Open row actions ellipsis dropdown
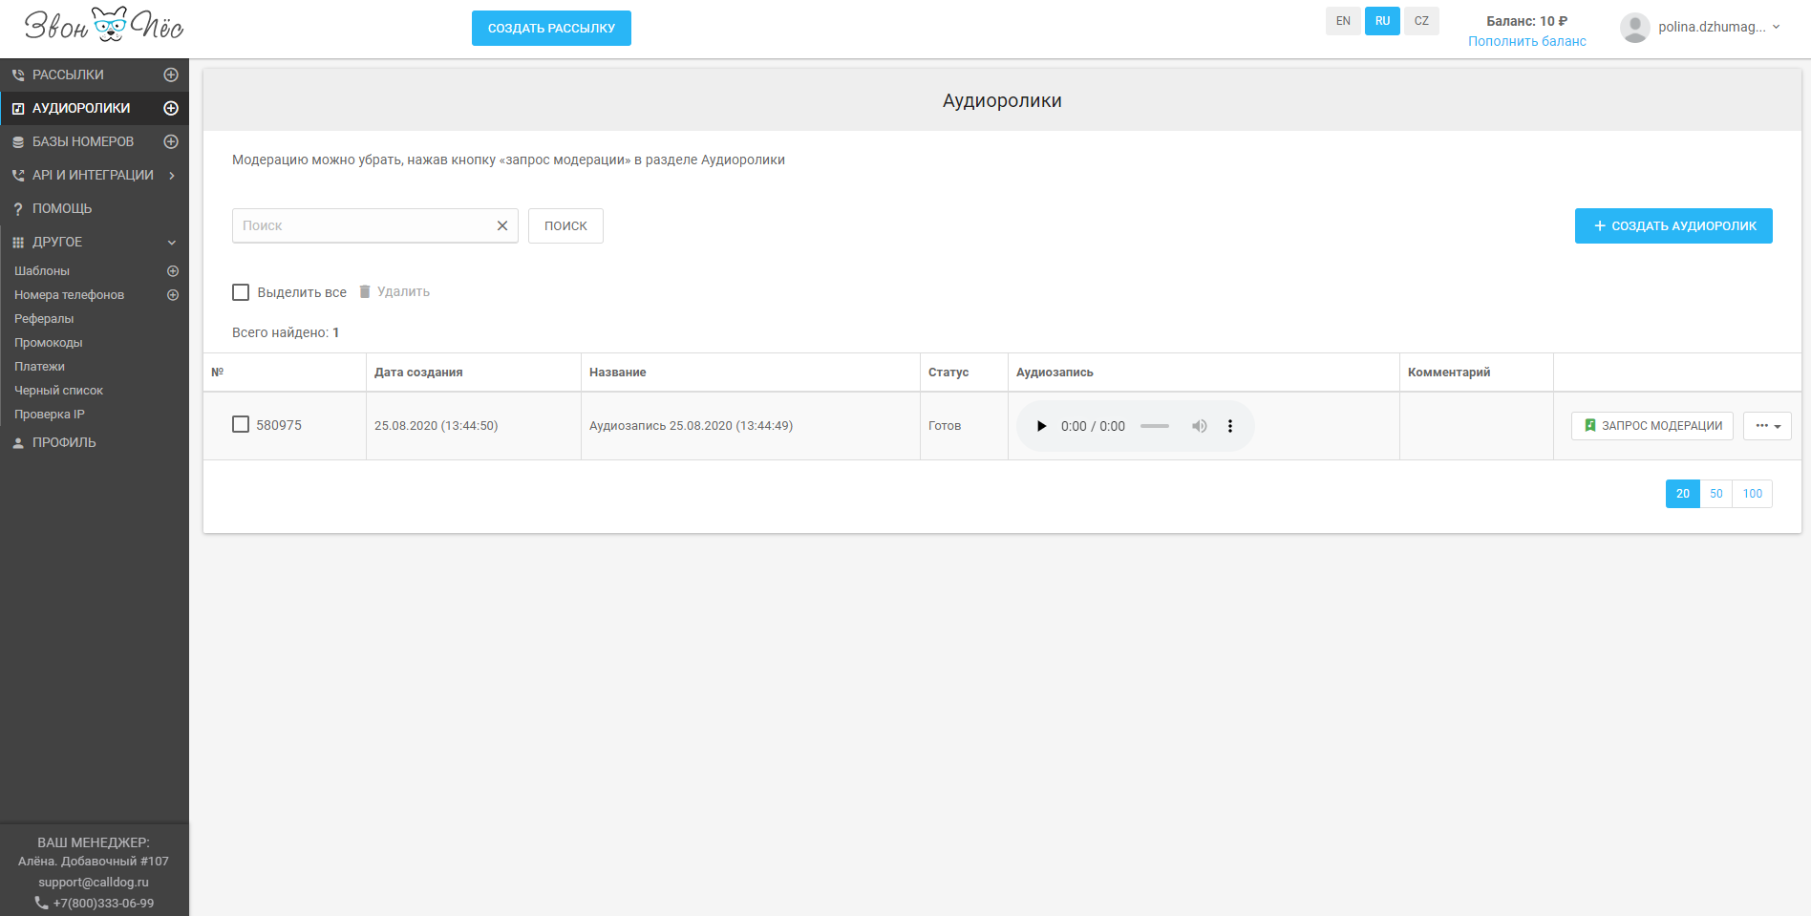This screenshot has width=1811, height=916. [x=1767, y=426]
